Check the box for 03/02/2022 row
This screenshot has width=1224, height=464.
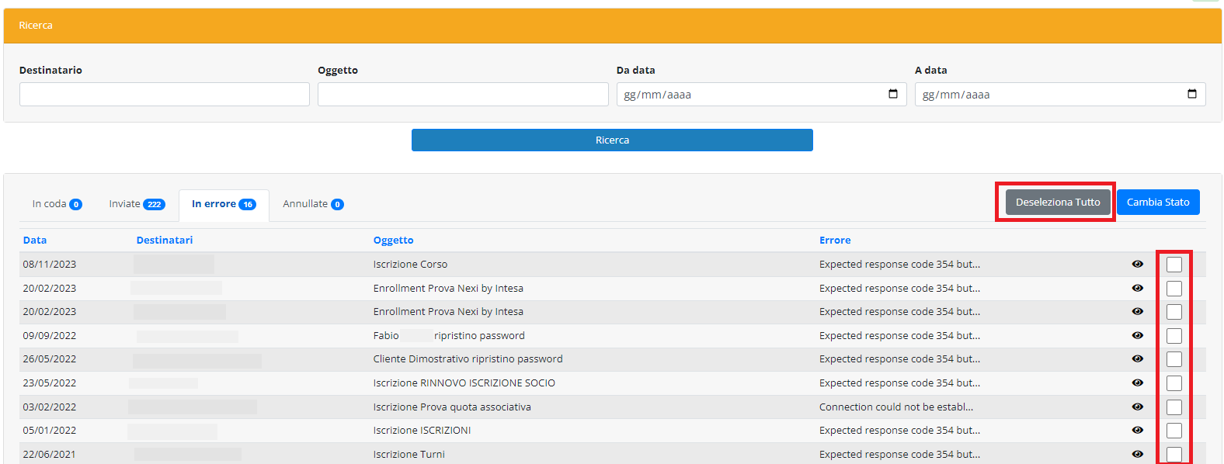click(x=1174, y=407)
